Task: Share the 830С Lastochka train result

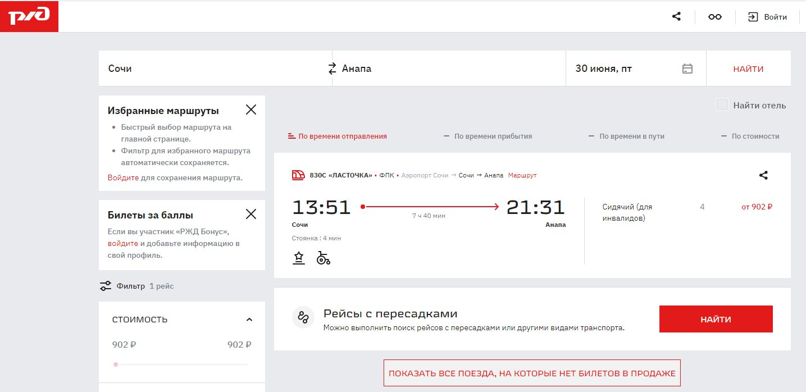Action: 763,175
